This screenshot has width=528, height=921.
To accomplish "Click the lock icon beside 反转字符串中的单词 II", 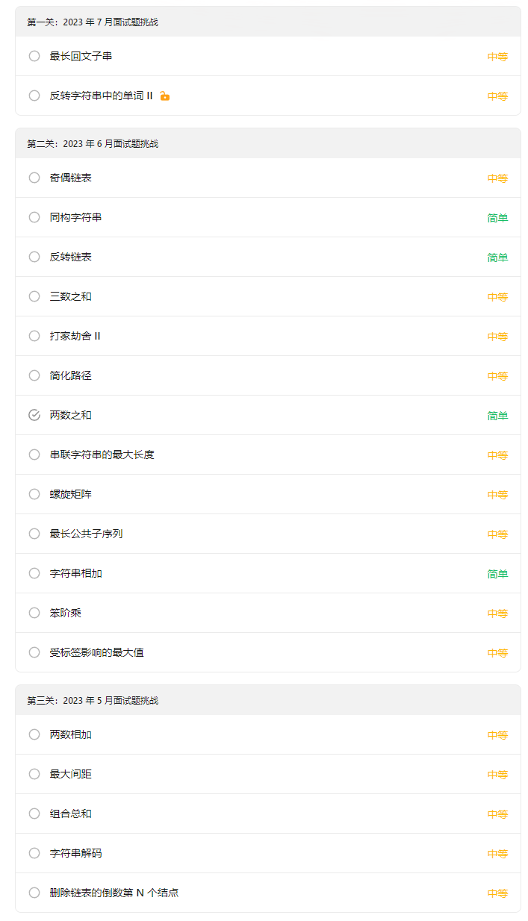I will [x=164, y=96].
